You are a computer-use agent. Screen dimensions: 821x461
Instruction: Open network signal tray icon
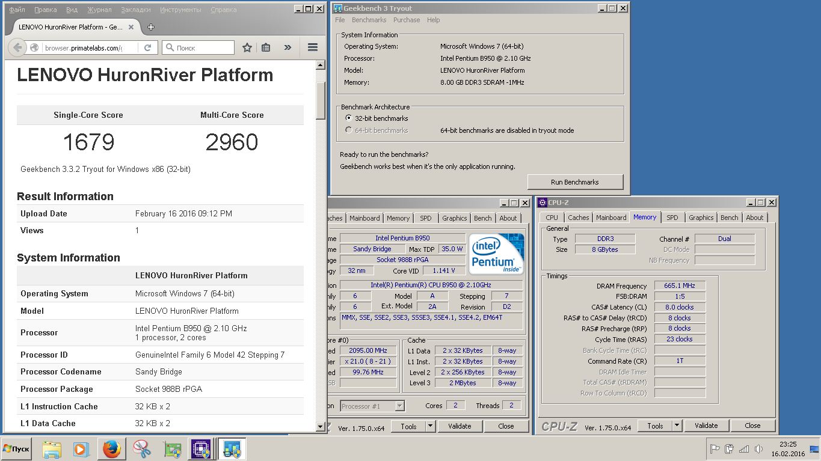[744, 449]
